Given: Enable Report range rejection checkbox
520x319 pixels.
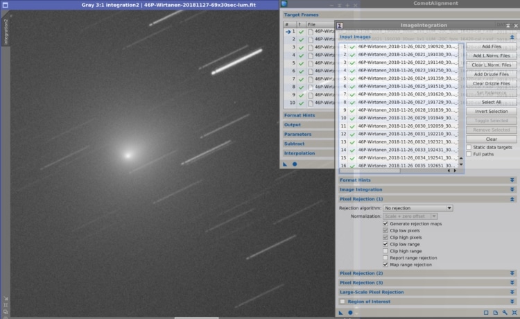Looking at the screenshot, I should pos(385,258).
